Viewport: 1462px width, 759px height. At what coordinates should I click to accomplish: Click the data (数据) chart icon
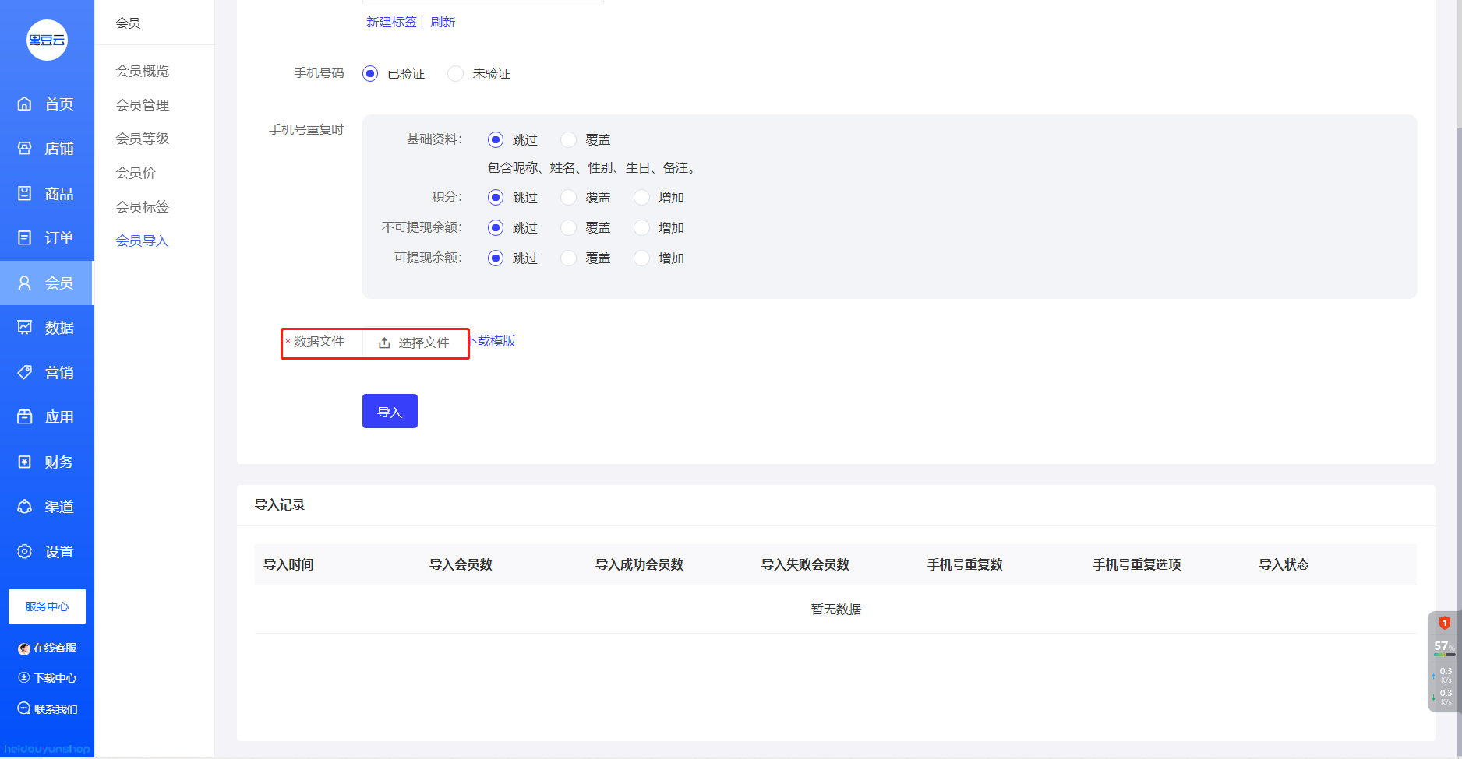point(25,327)
